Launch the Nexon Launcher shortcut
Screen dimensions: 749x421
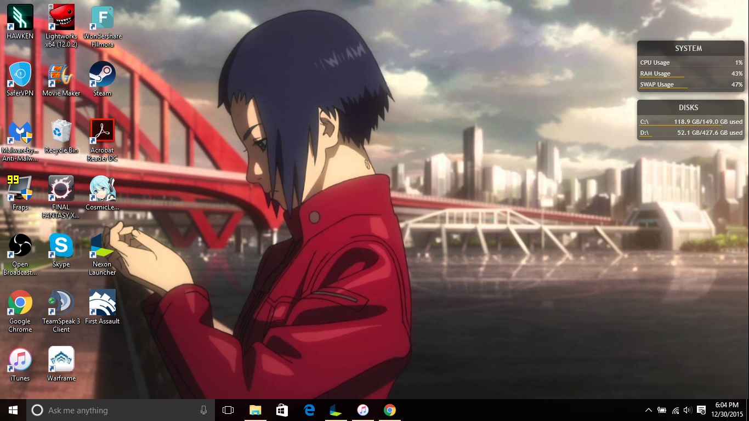coord(102,246)
